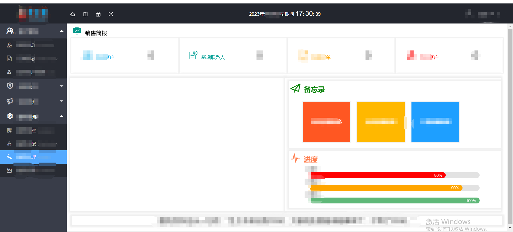The image size is (513, 232).
Task: Click the user silhouette icon in sidebar
Action: [x=10, y=31]
